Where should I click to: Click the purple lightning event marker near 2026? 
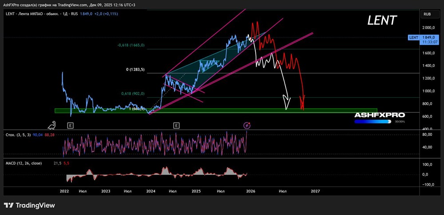pyautogui.click(x=247, y=125)
